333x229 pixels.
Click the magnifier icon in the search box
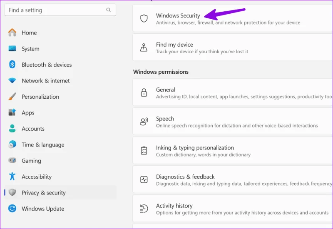click(109, 10)
